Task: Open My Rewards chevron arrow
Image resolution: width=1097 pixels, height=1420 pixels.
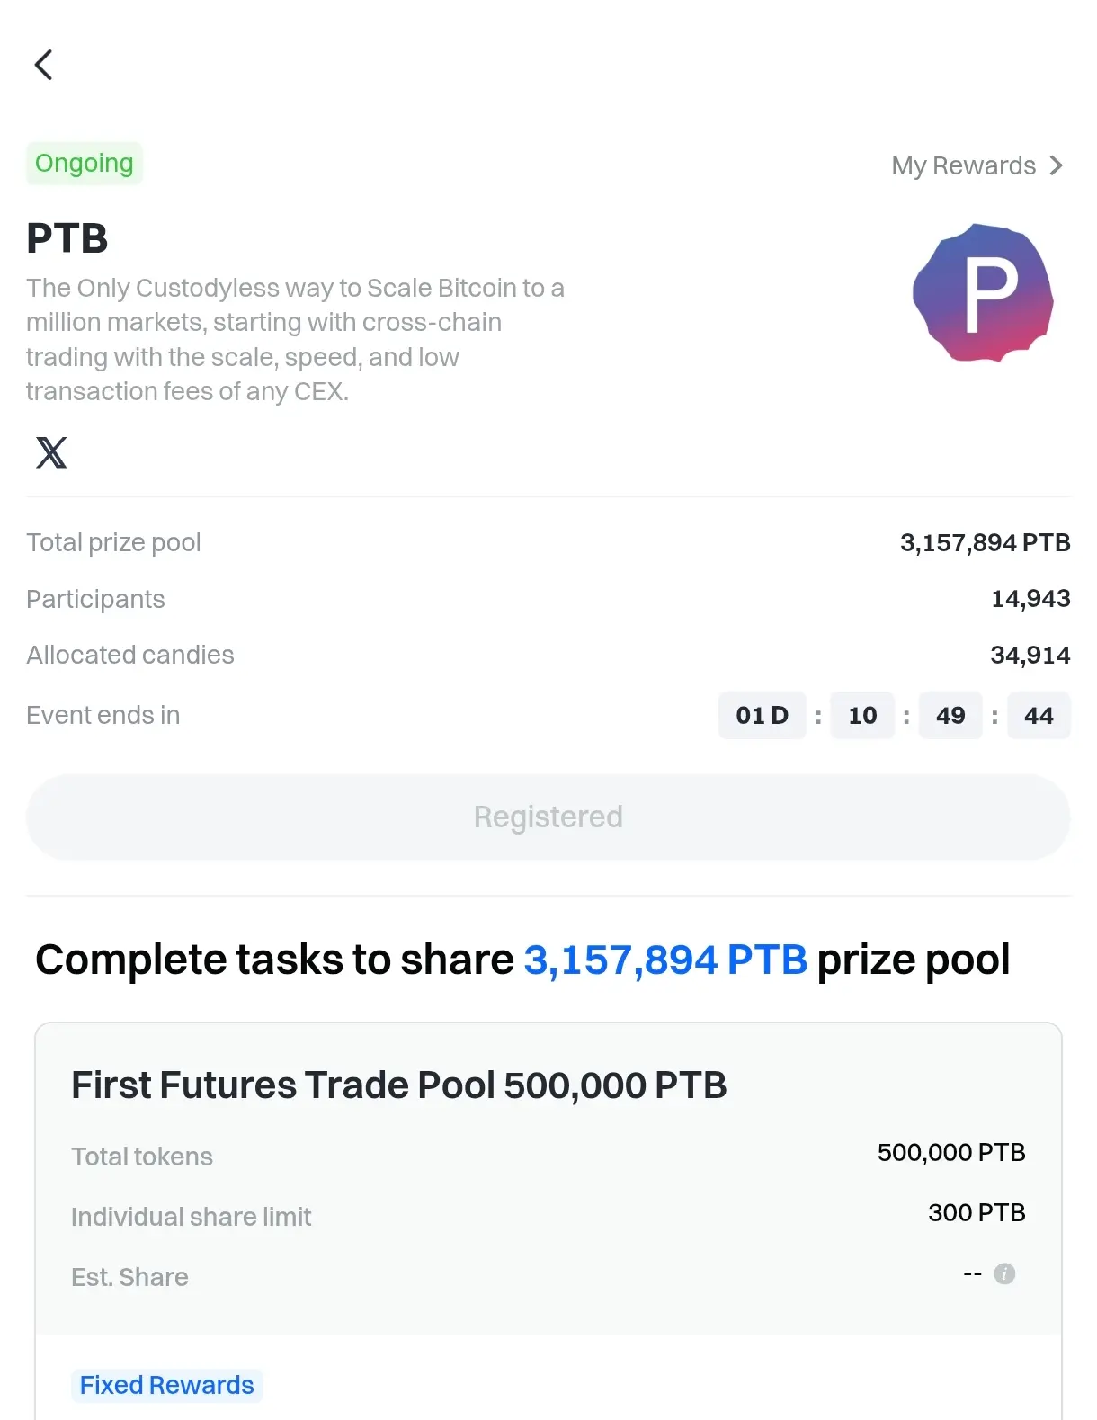Action: point(1057,165)
